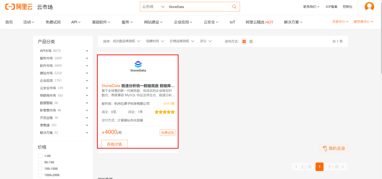This screenshot has width=382, height=179.
Task: Open the 服务商中心 dropdown
Action: [x=364, y=22]
